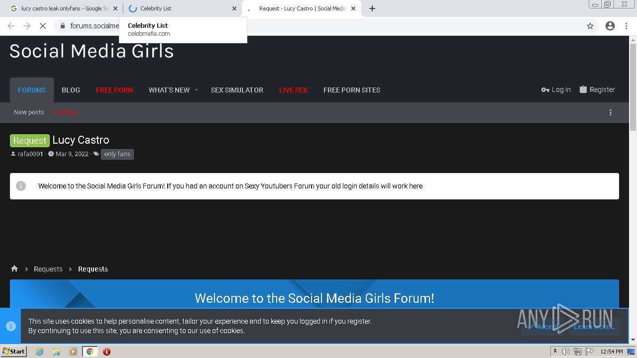637x358 pixels.
Task: Click the only fans tag
Action: pyautogui.click(x=117, y=154)
